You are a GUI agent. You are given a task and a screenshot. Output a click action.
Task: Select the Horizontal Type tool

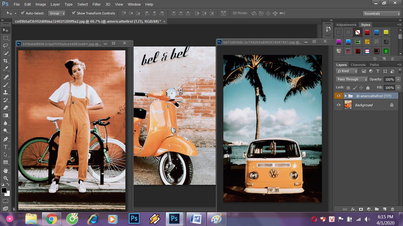pos(5,147)
